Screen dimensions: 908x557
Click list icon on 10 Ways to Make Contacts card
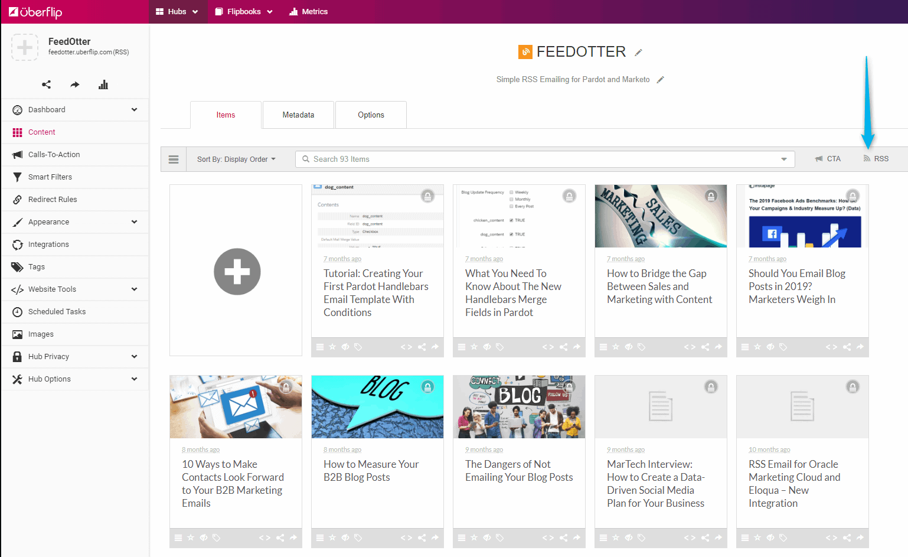click(x=178, y=538)
